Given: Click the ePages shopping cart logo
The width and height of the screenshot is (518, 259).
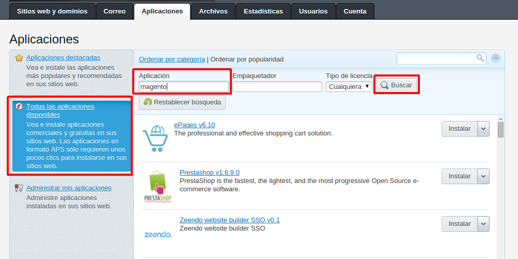Looking at the screenshot, I should click(x=155, y=136).
